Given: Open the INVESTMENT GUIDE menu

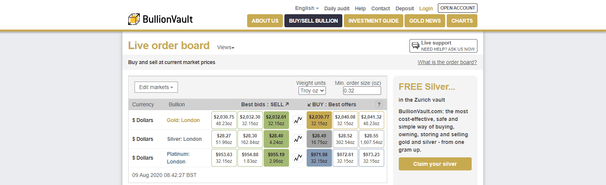Looking at the screenshot, I should coord(373,21).
